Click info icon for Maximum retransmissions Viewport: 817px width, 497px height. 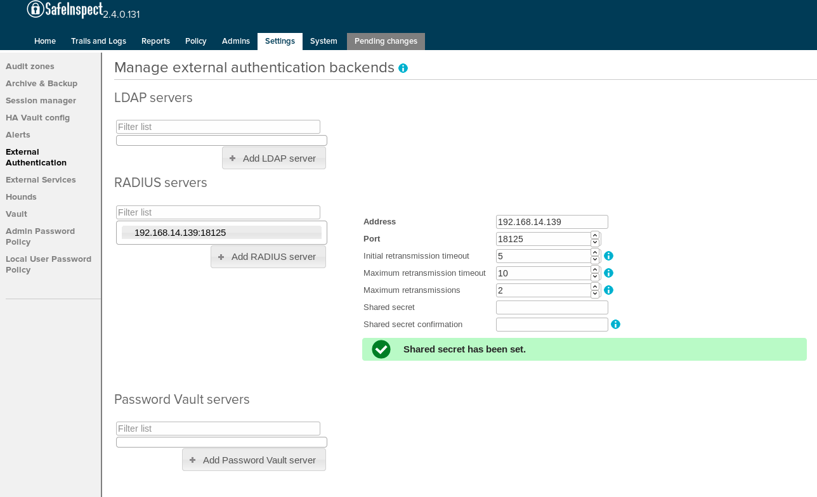click(608, 290)
